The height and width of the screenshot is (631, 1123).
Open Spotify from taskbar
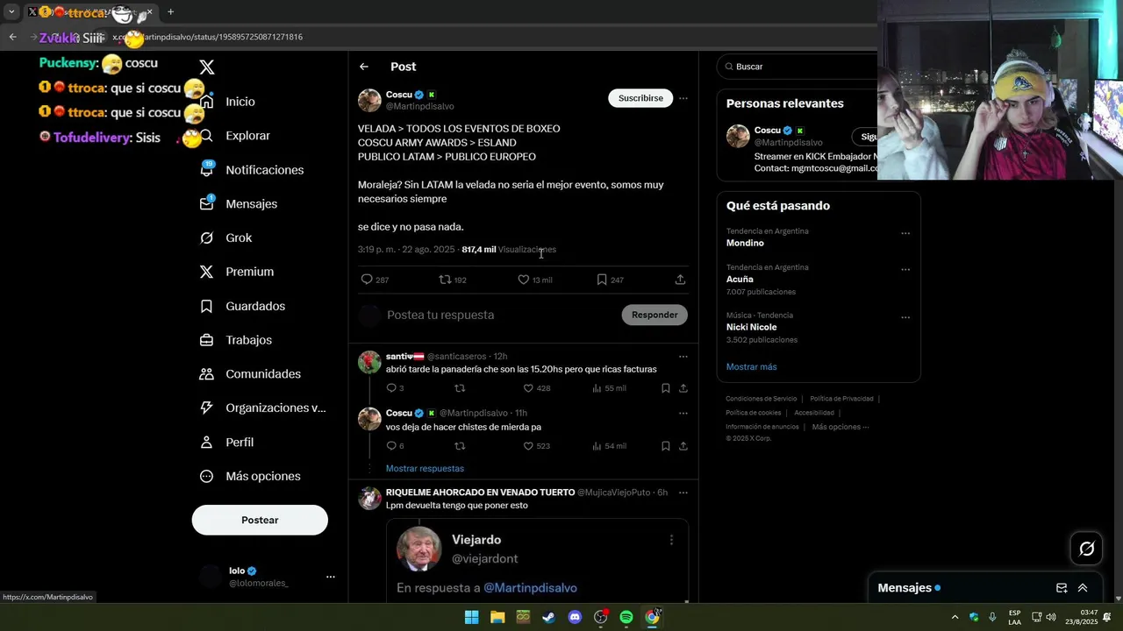point(626,617)
